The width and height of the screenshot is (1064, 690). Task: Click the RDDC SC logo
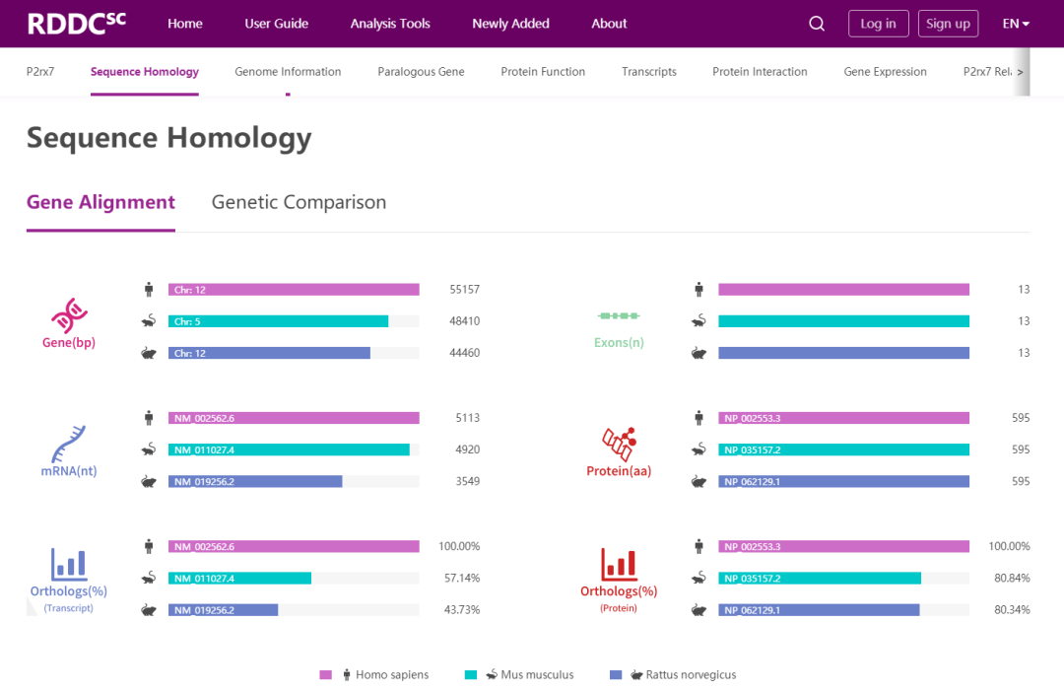[x=76, y=24]
